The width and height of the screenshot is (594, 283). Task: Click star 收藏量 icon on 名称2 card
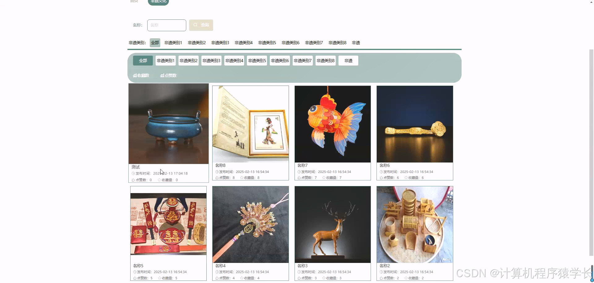click(x=406, y=278)
